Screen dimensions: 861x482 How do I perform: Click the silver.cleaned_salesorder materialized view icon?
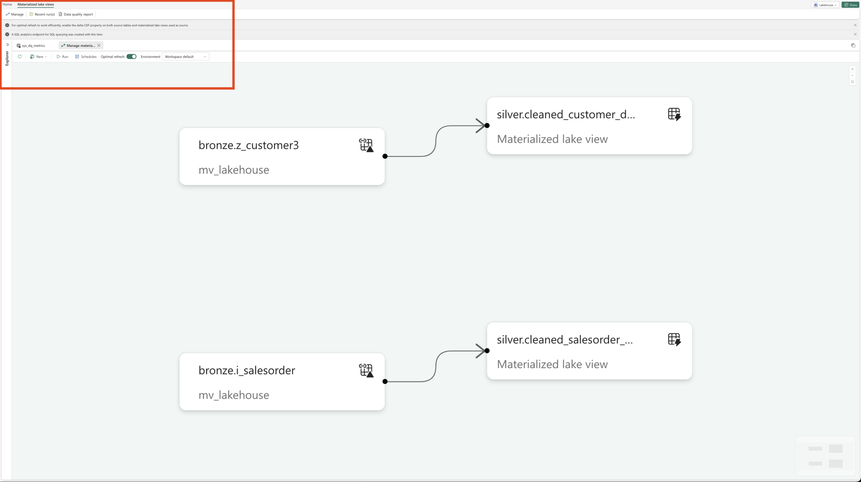[674, 340]
